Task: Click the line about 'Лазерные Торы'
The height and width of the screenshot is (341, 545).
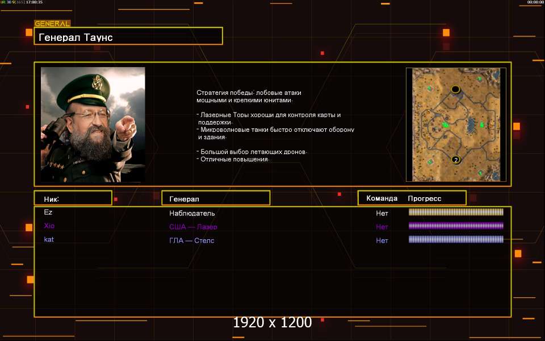Action: click(x=269, y=114)
